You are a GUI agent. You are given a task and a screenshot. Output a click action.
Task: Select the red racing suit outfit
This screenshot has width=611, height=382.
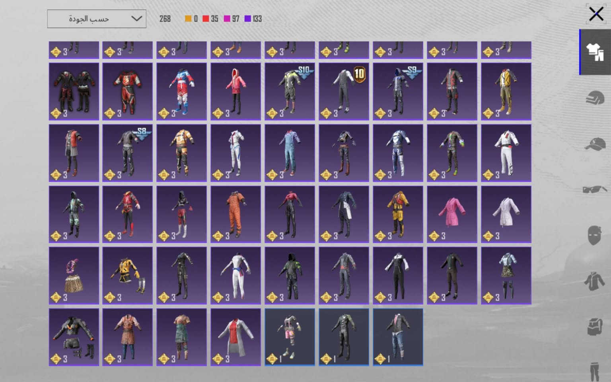[127, 92]
